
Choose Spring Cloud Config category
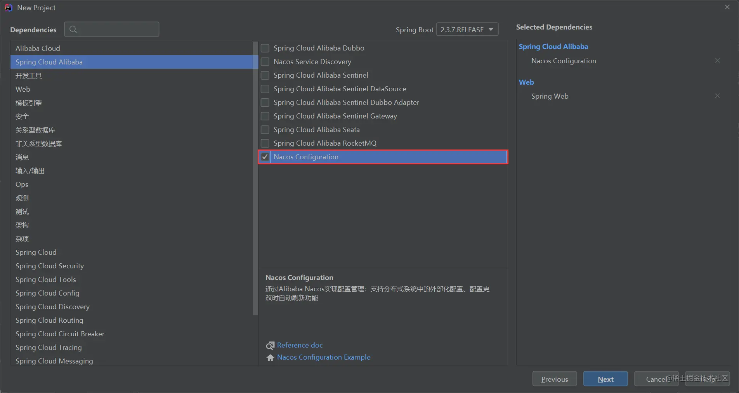pyautogui.click(x=131, y=293)
